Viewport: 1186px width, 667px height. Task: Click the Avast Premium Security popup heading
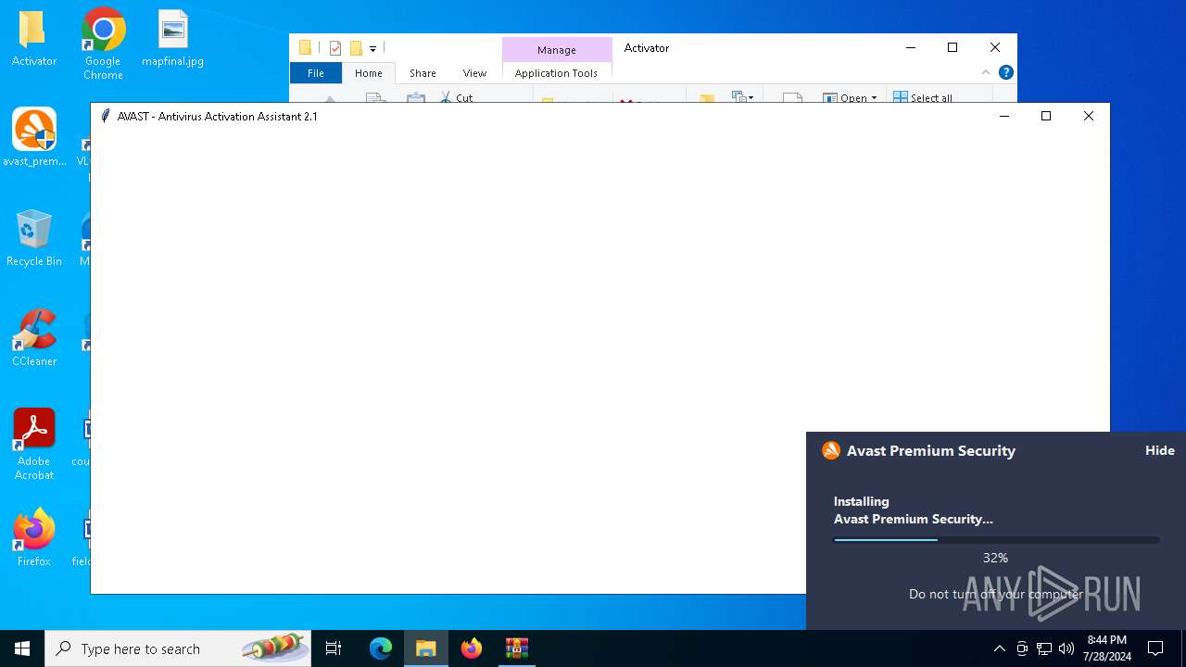(x=931, y=450)
